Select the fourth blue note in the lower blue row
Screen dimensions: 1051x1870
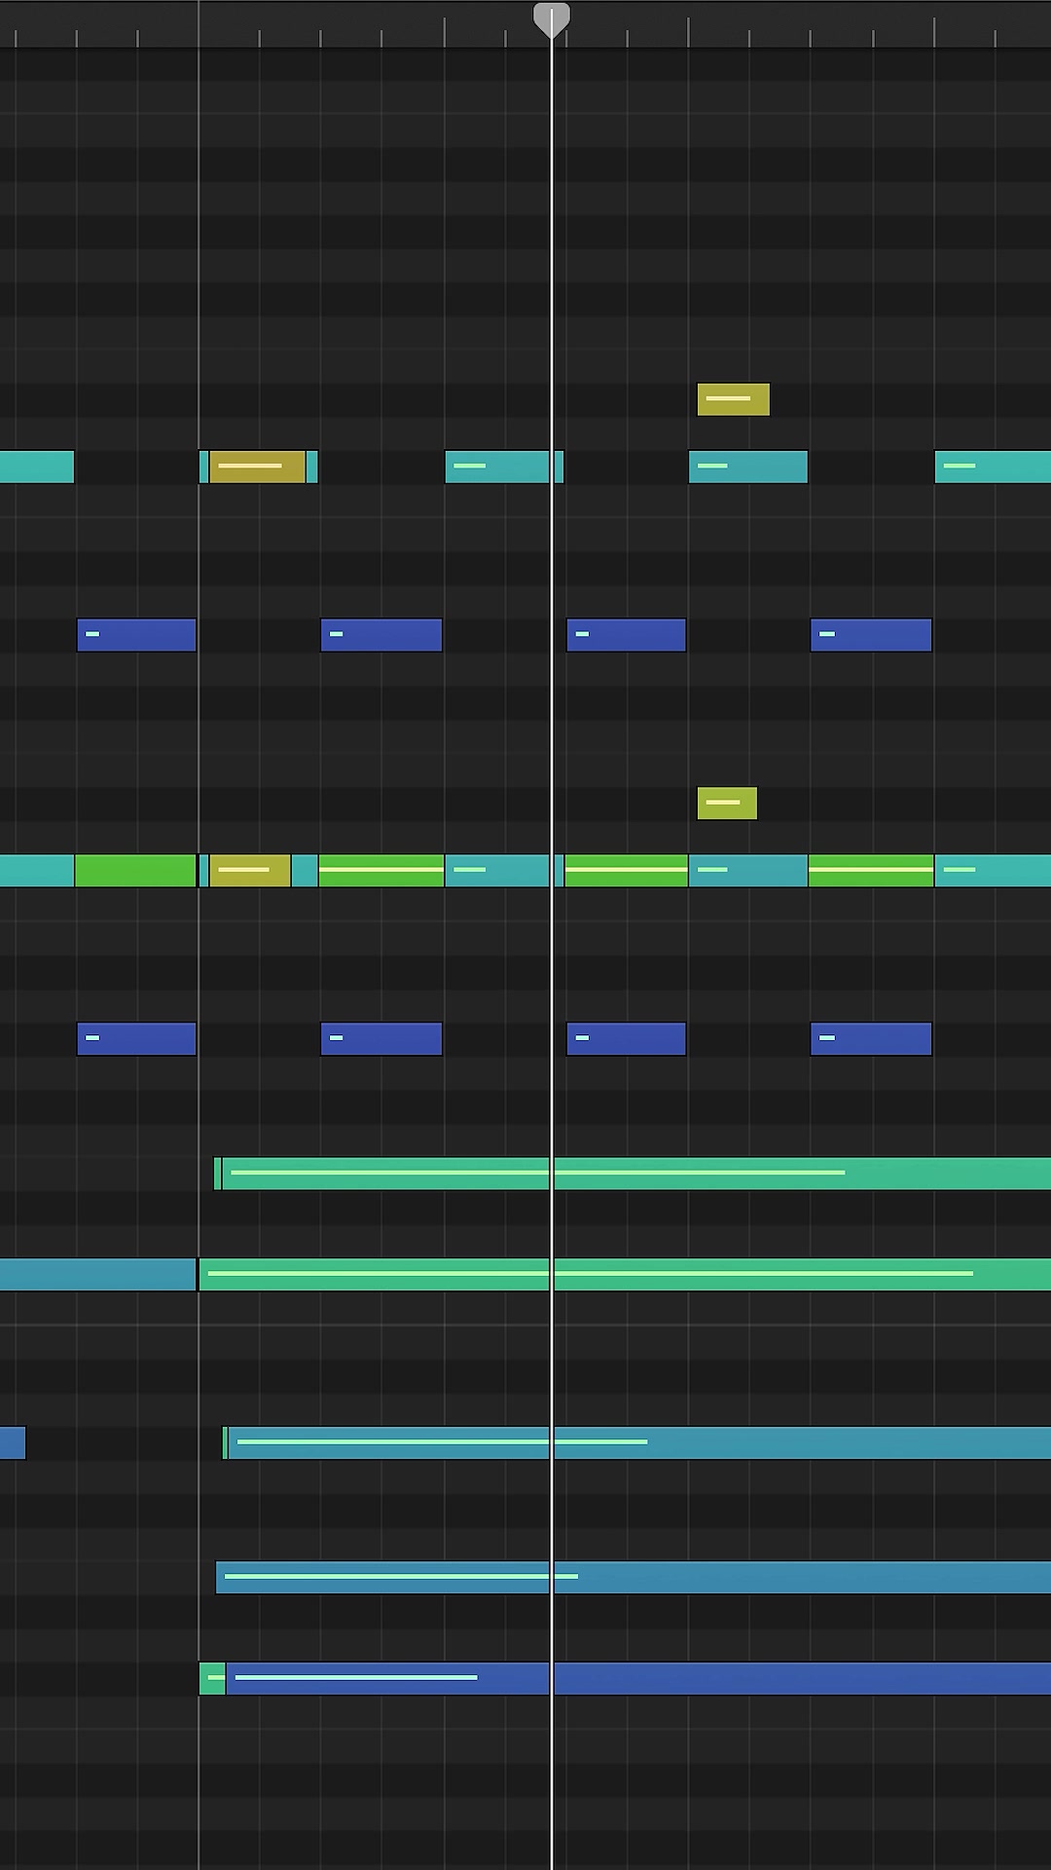871,1039
